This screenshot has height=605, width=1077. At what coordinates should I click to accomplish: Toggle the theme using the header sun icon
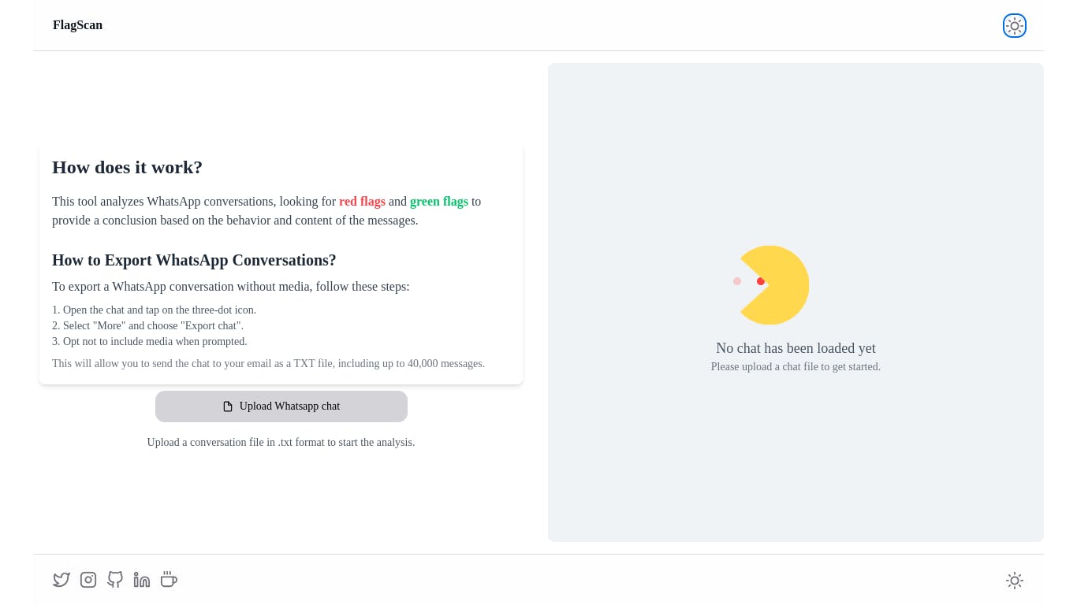(1015, 25)
